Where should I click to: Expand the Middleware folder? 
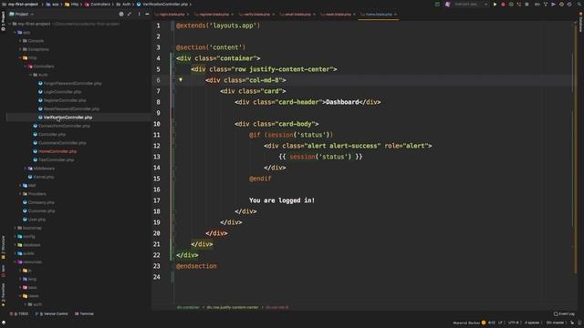tap(26, 169)
